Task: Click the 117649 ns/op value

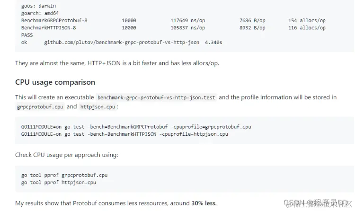Action: tap(188, 21)
